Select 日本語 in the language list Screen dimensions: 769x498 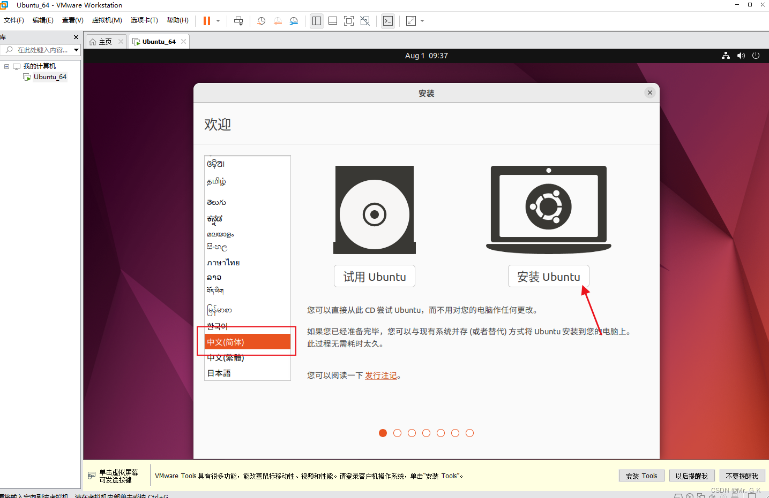[x=248, y=373]
